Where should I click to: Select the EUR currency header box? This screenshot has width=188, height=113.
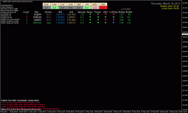pyautogui.click(x=71, y=5)
